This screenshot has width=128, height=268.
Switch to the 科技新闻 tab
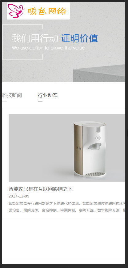point(12,95)
